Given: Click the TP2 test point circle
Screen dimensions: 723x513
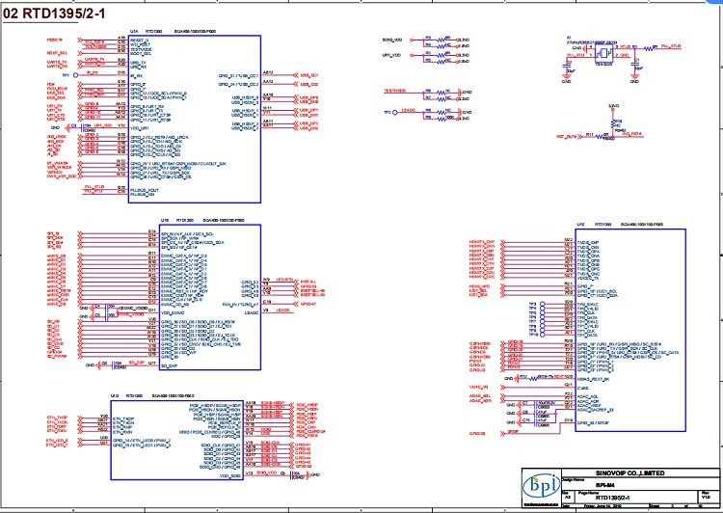Looking at the screenshot, I should (394, 112).
